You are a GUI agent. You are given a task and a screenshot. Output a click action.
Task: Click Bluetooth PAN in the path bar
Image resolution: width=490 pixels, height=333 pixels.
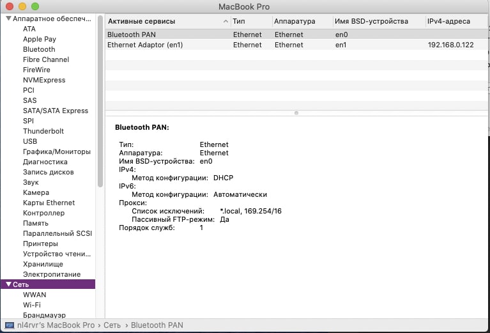click(x=157, y=325)
